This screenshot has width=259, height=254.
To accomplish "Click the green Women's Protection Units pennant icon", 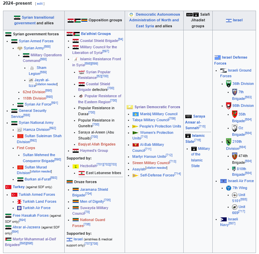I will 135,133.
